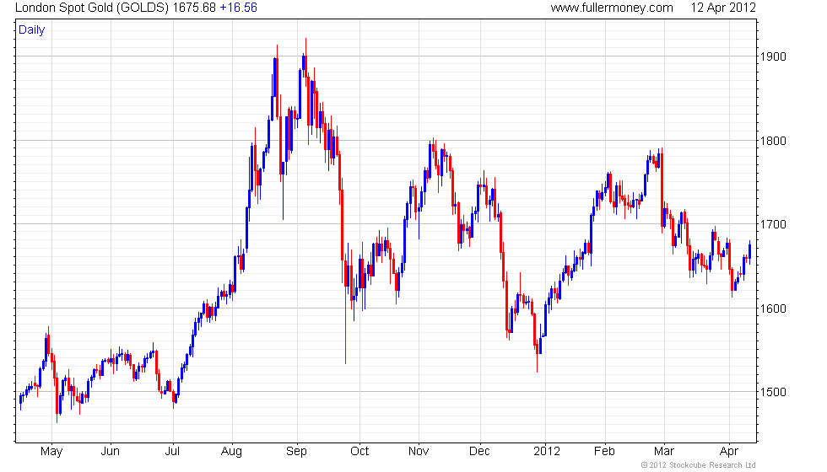Screen dimensions: 827x472
Task: Click the Aug label on time axis
Action: [x=231, y=452]
